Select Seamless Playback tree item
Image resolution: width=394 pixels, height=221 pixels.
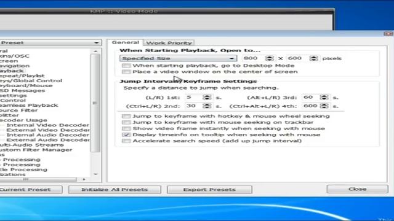29,105
